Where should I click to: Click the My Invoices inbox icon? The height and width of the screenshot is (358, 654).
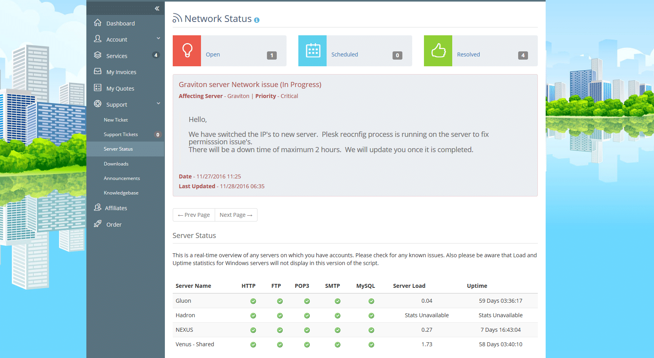tap(98, 71)
